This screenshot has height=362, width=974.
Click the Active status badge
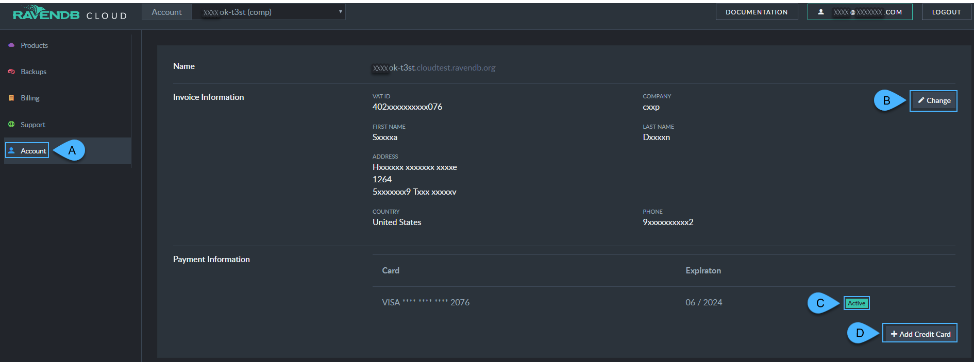[857, 303]
